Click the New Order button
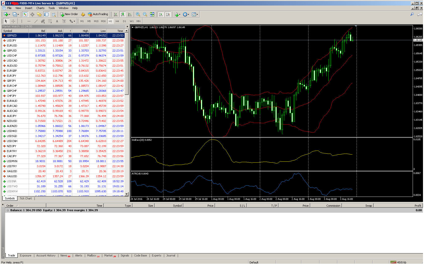 click(69, 14)
